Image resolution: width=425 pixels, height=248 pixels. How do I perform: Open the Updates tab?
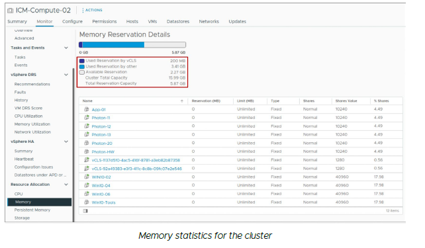[237, 21]
